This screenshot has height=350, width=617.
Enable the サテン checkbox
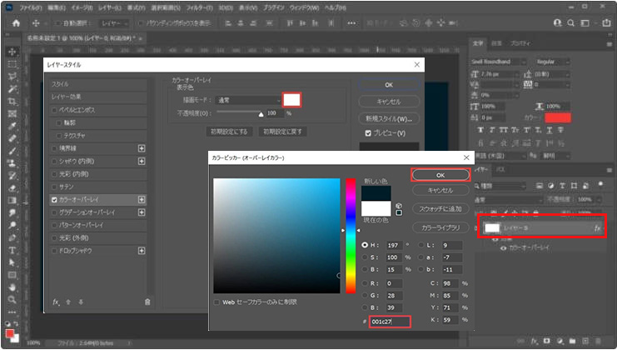pos(55,187)
